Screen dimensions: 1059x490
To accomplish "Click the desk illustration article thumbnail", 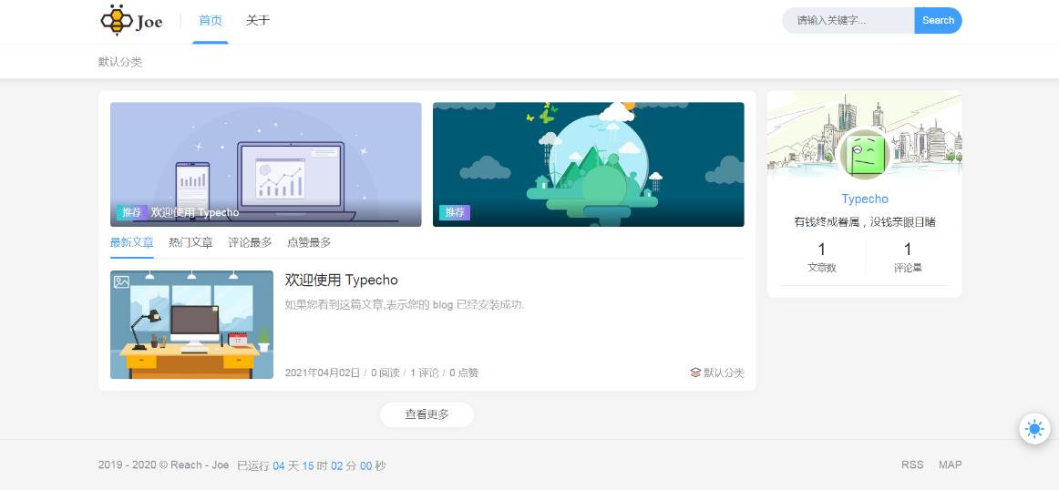I will point(191,324).
